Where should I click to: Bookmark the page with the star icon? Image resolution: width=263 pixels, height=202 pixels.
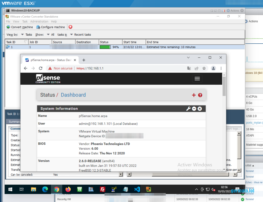click(x=204, y=68)
